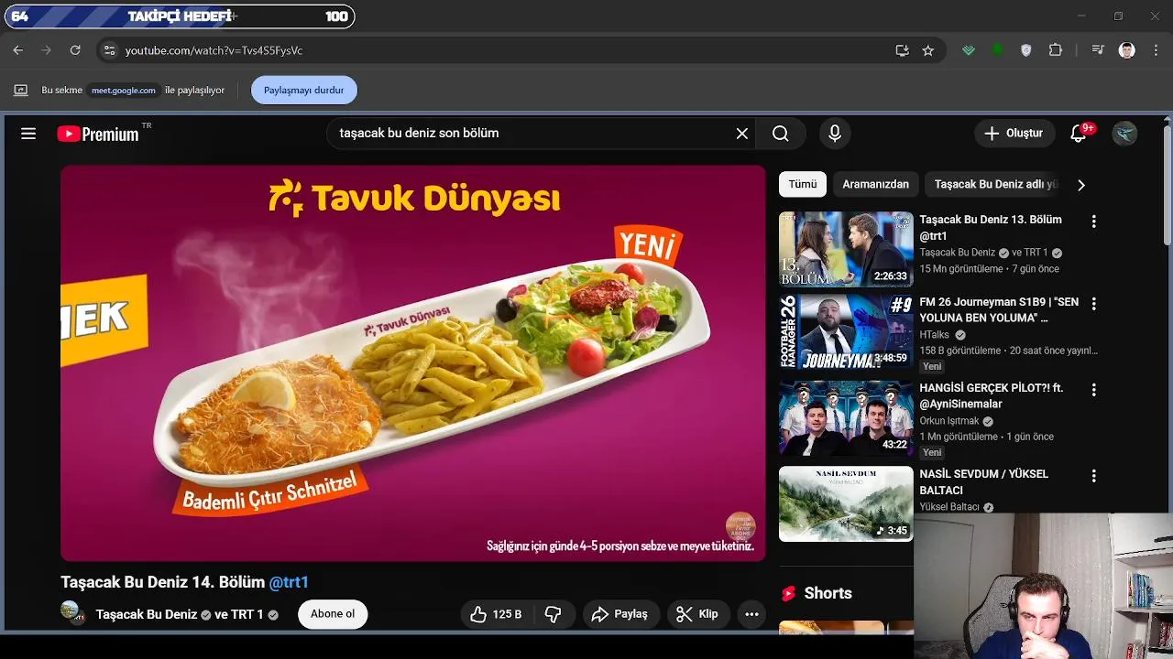Clear the search box with the X
Screen dimensions: 1173x659
[742, 134]
